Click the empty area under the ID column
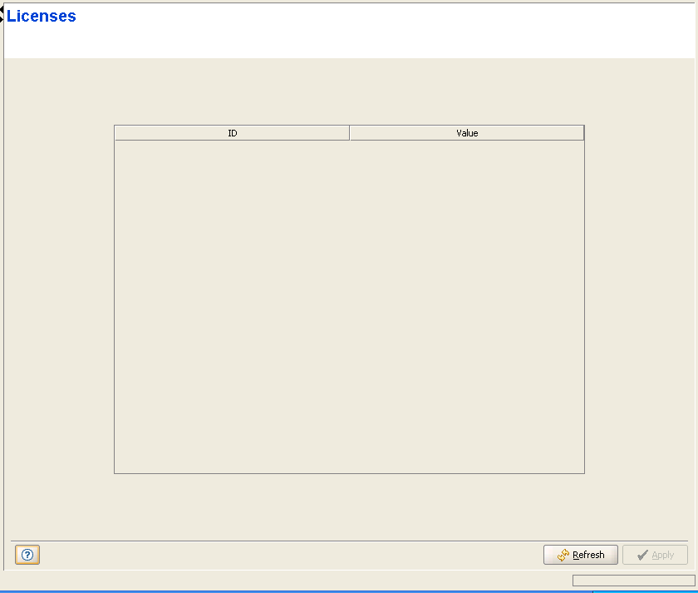Image resolution: width=698 pixels, height=593 pixels. tap(232, 299)
